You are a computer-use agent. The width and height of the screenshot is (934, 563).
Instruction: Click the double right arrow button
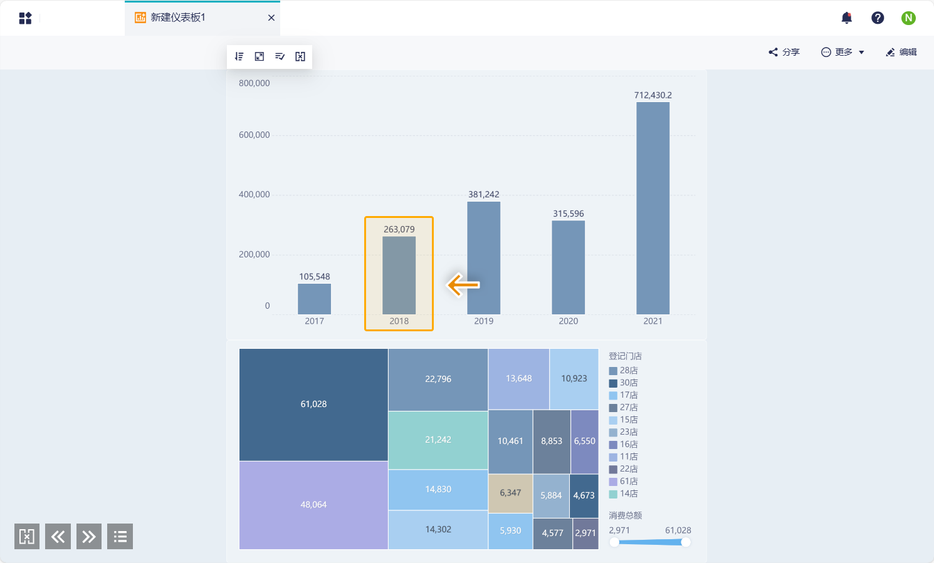(x=89, y=536)
